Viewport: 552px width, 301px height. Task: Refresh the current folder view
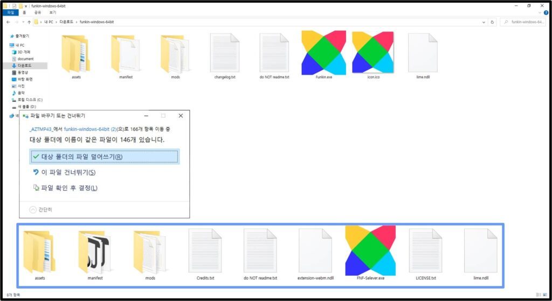pyautogui.click(x=492, y=22)
